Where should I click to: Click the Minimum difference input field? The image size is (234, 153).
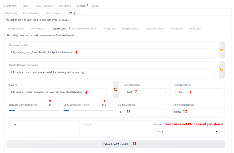(197, 112)
